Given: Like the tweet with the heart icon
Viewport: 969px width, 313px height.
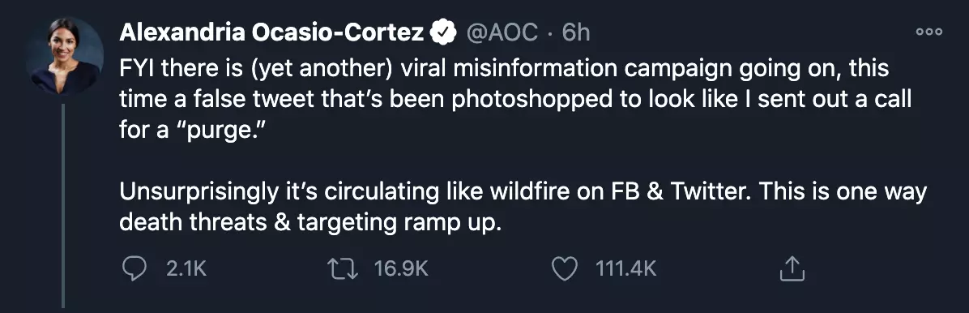Looking at the screenshot, I should 564,268.
